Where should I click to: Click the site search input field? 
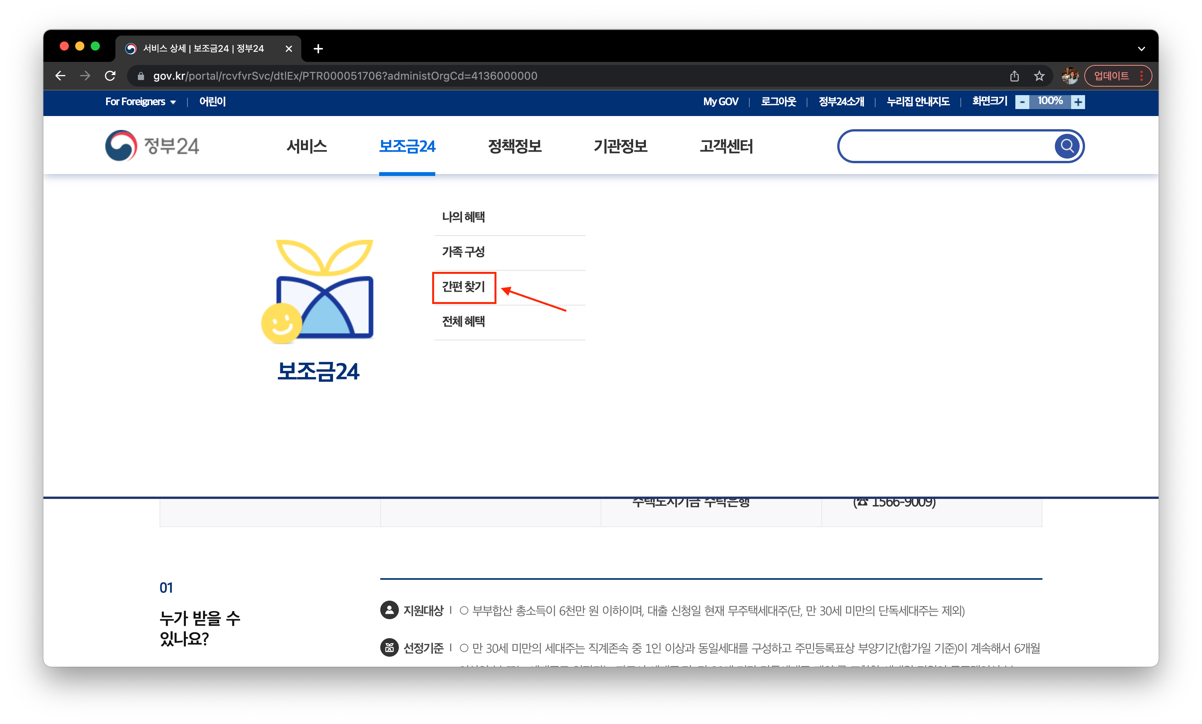click(946, 146)
